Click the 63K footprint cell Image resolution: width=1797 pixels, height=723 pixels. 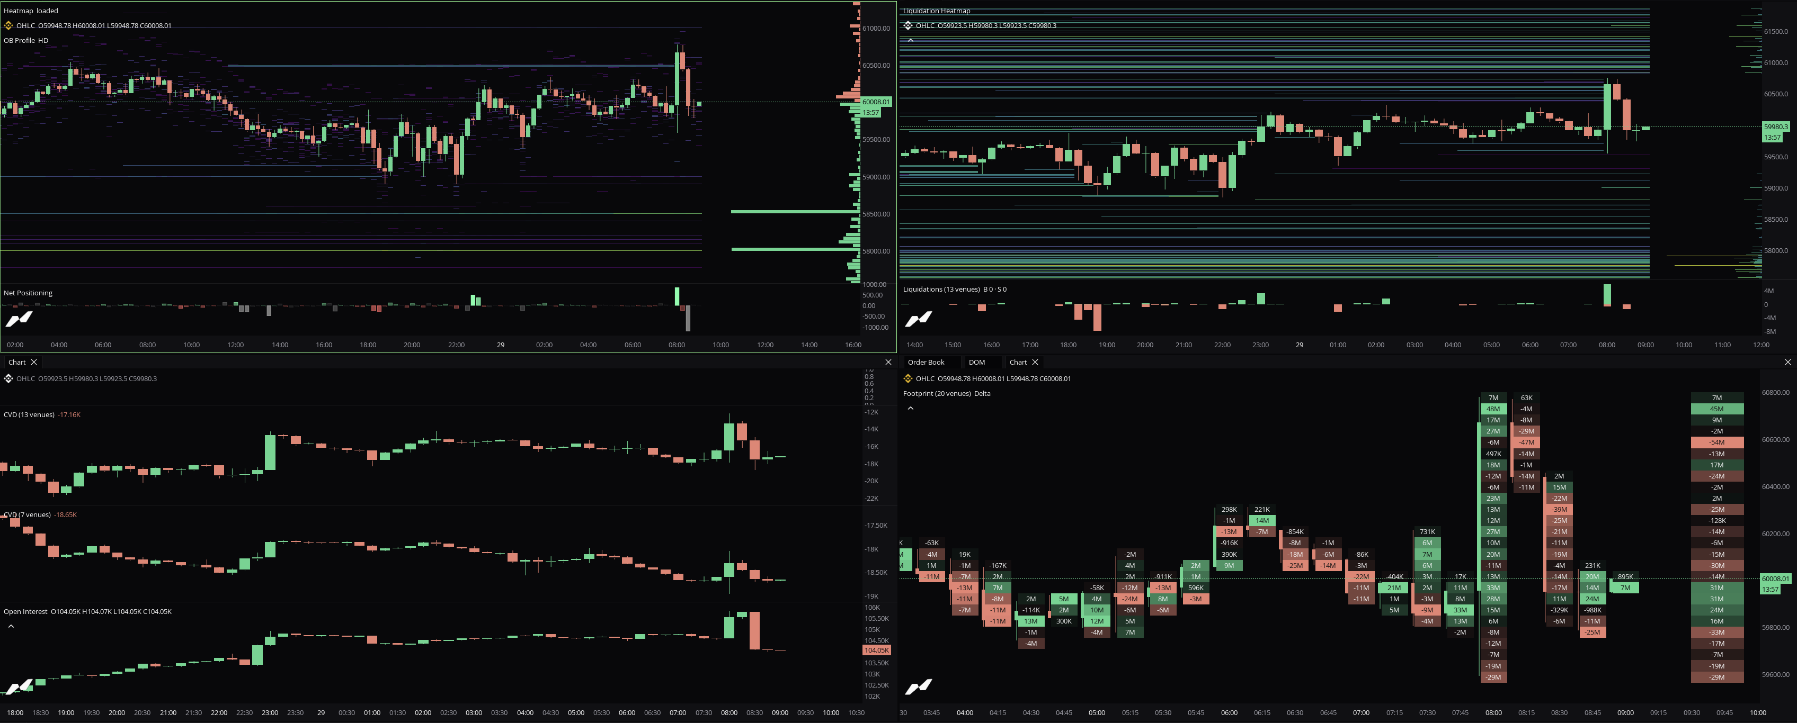1526,398
